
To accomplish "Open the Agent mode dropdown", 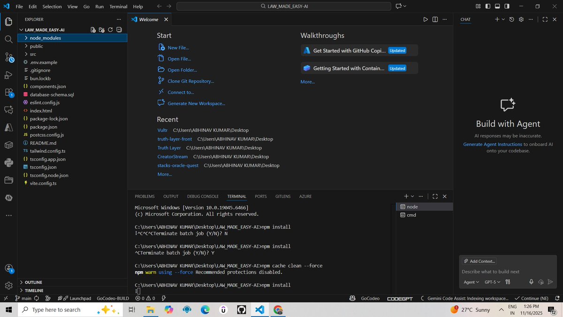I will click(471, 282).
